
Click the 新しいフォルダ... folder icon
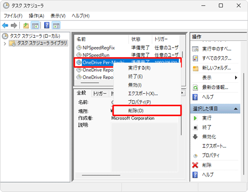pyautogui.click(x=195, y=68)
